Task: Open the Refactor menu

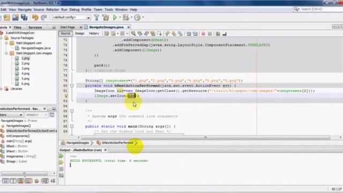Action: tap(53, 10)
